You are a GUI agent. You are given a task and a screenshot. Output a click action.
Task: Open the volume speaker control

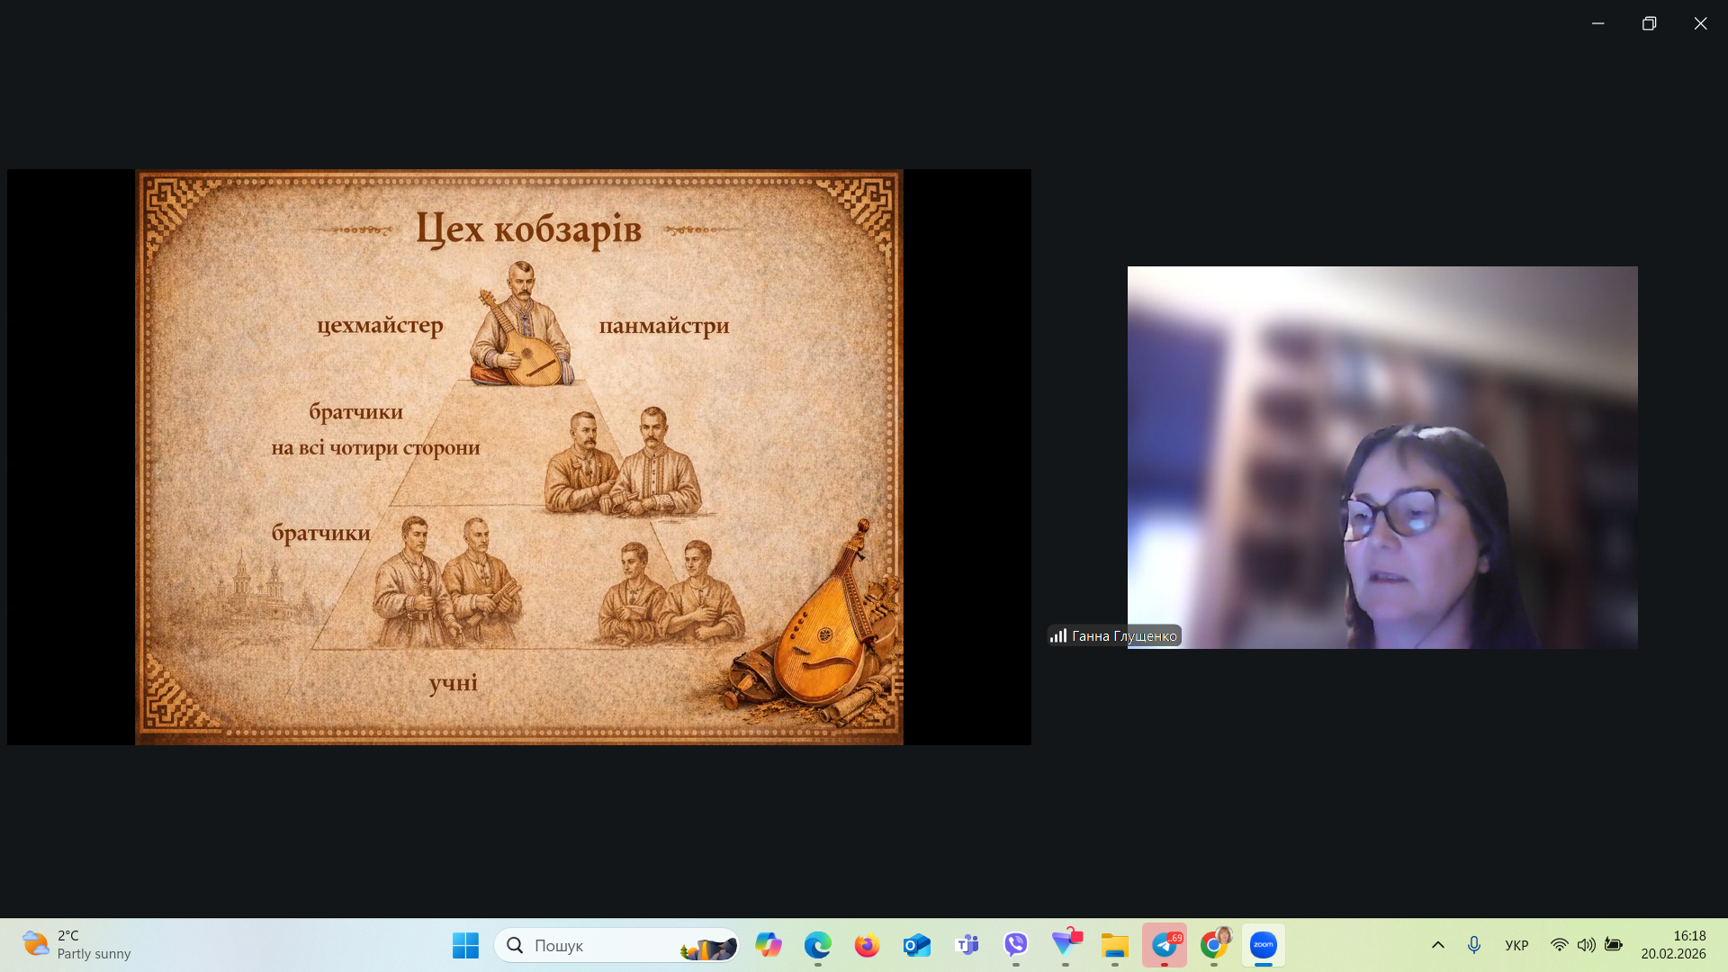1586,945
